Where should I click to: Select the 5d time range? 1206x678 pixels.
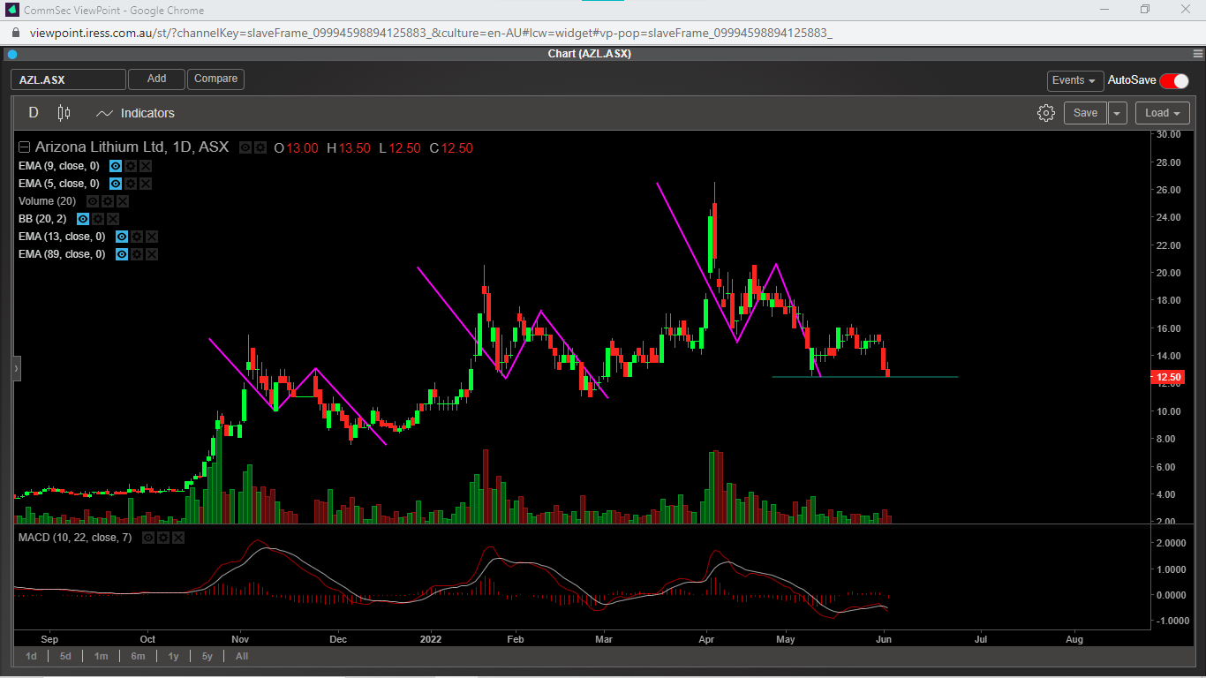pos(65,656)
